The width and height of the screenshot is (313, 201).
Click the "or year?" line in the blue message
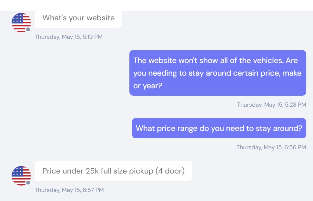(148, 86)
